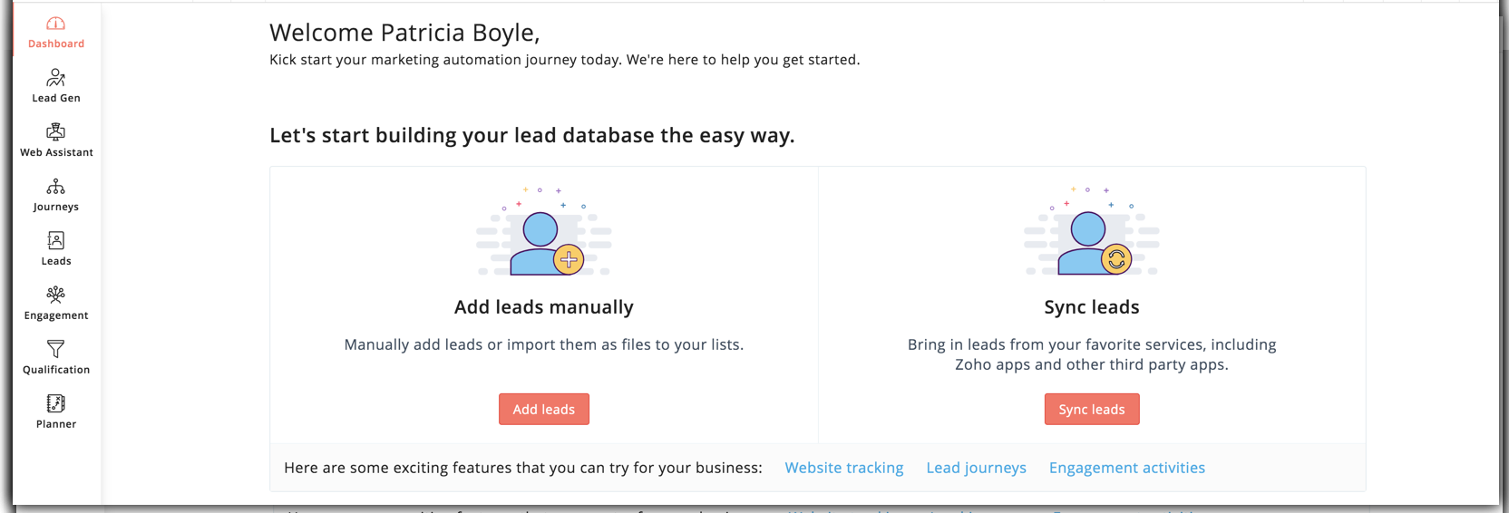Open Web Assistant icon in sidebar
Image resolution: width=1509 pixels, height=513 pixels.
tap(55, 132)
